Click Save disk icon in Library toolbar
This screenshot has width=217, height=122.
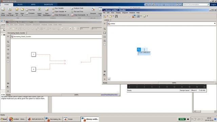tap(116, 16)
